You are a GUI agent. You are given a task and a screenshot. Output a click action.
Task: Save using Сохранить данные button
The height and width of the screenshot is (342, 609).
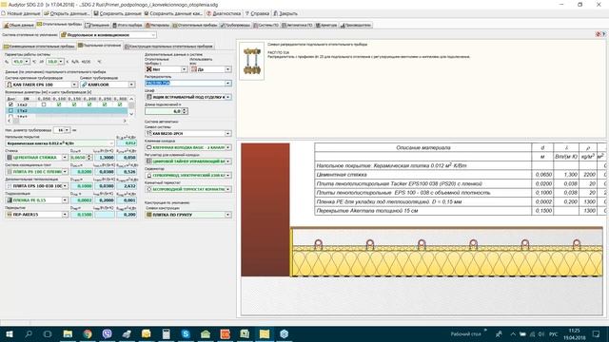click(x=118, y=13)
